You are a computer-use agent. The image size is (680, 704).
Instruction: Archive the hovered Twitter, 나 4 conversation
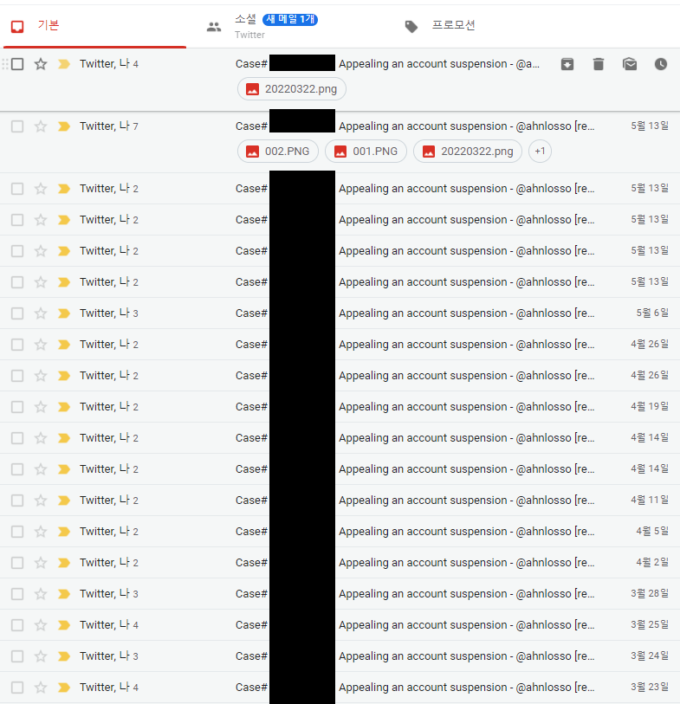[x=567, y=64]
